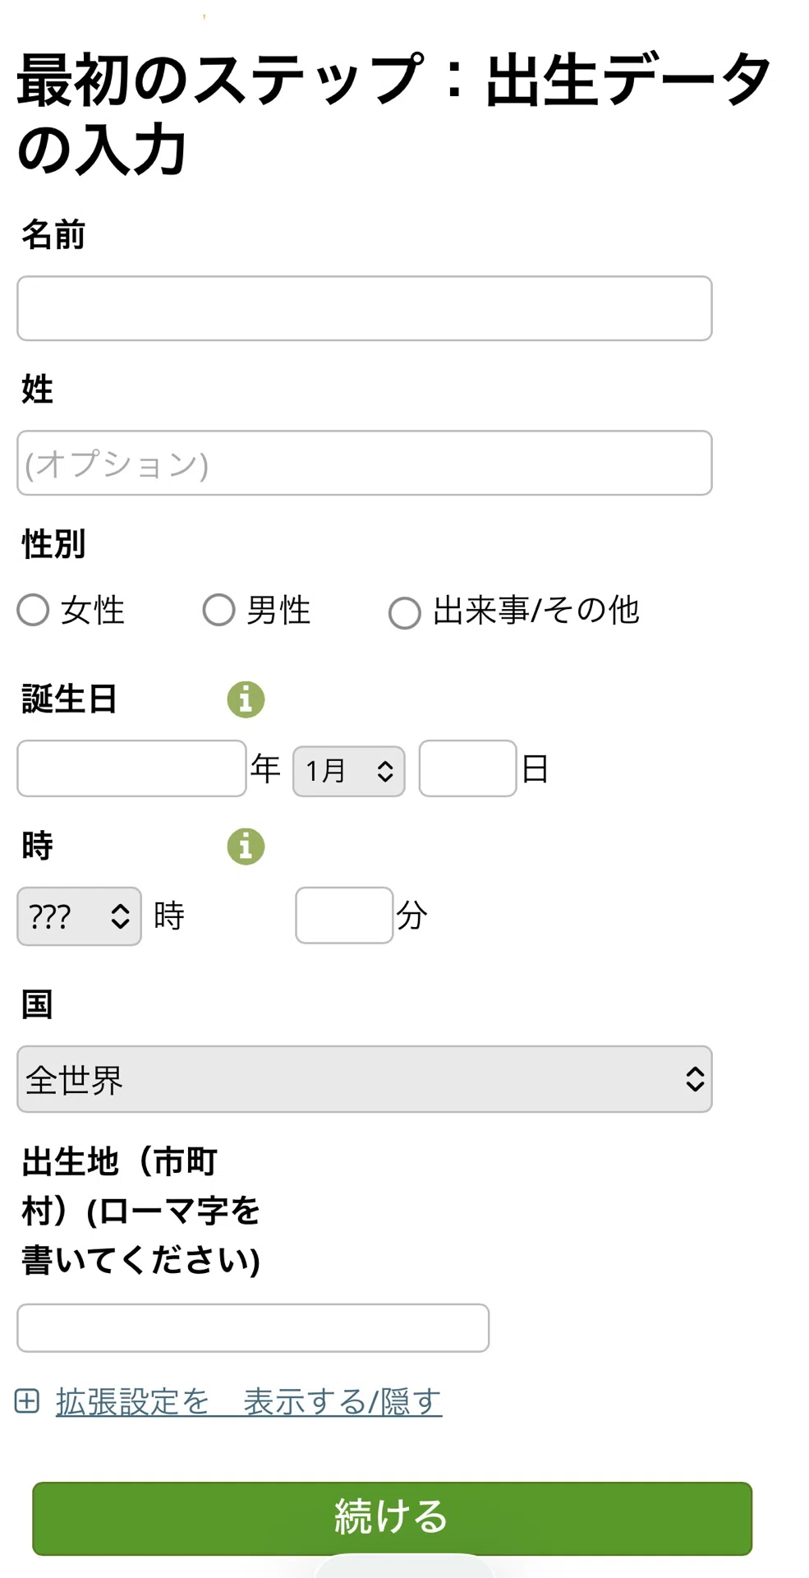This screenshot has height=1578, width=809.
Task: Select the 男性 radio button
Action: coord(219,610)
